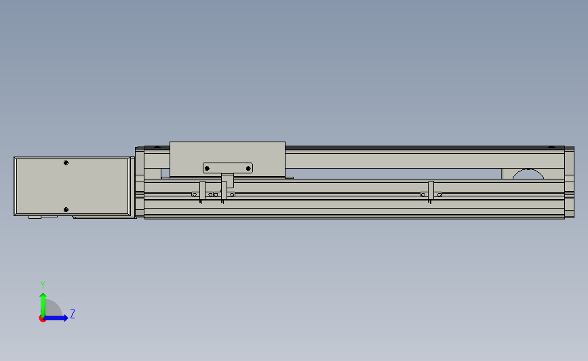Pick the lower screw on motor housing
Screen dimensions: 588x361
click(x=66, y=210)
